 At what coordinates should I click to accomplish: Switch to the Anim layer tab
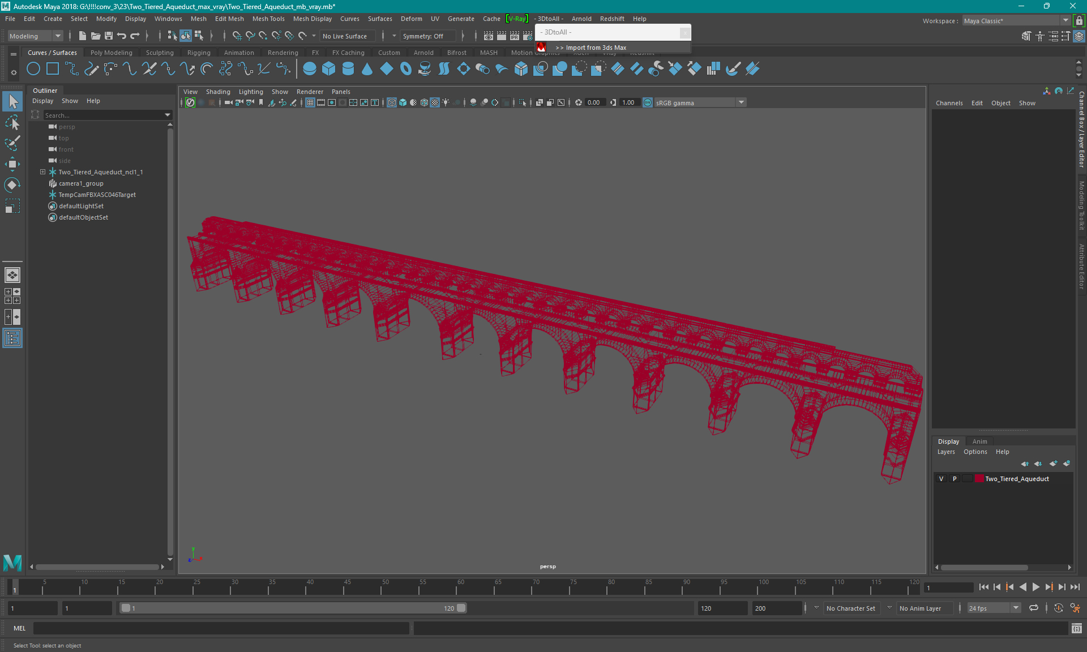pos(979,441)
